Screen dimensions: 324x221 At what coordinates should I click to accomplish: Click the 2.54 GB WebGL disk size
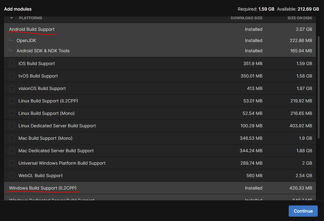[x=304, y=176]
